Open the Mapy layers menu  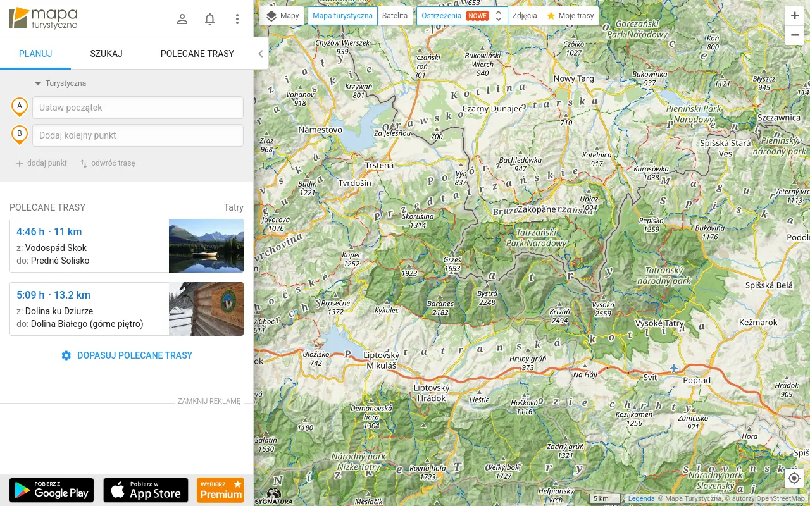click(x=282, y=16)
